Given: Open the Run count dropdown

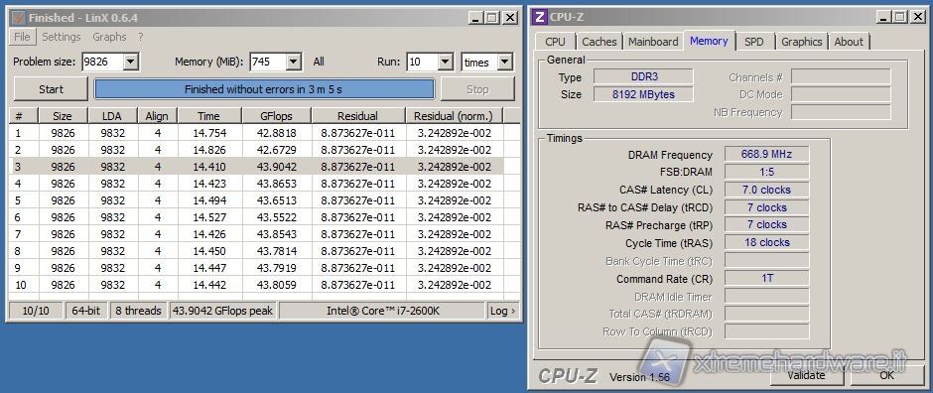Looking at the screenshot, I should pos(446,62).
